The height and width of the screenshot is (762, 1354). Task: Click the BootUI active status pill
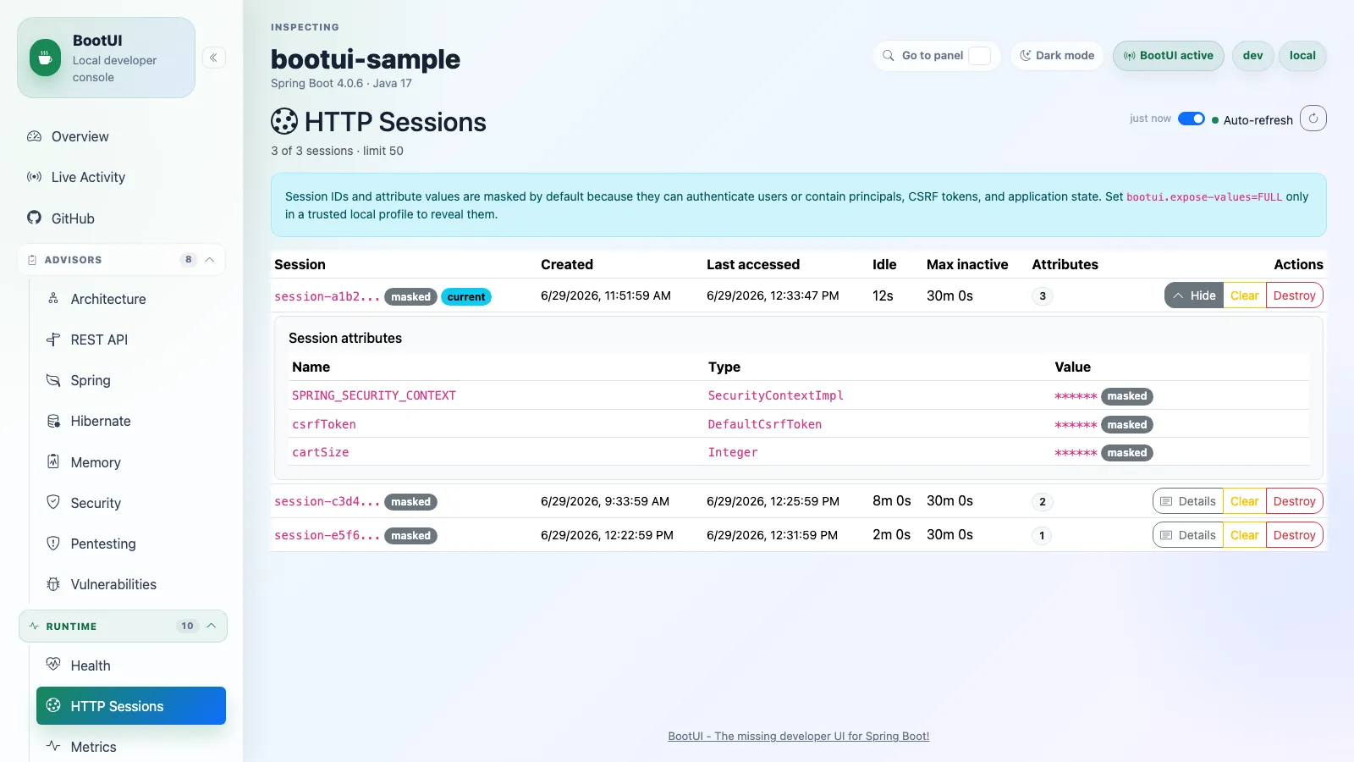1169,56
